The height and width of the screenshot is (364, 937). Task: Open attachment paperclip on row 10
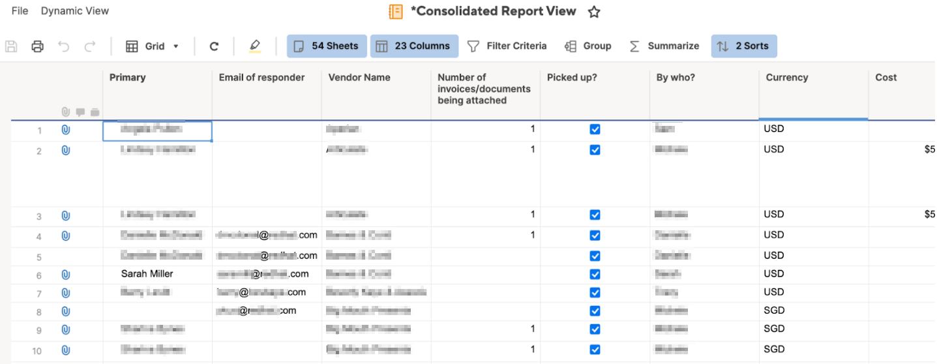pos(65,350)
